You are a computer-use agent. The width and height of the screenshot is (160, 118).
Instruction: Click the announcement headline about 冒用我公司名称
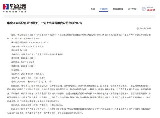45,23
